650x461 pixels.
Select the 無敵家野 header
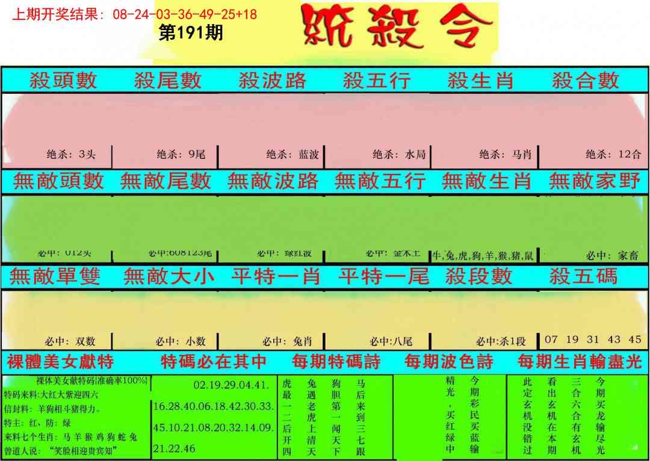coord(595,181)
